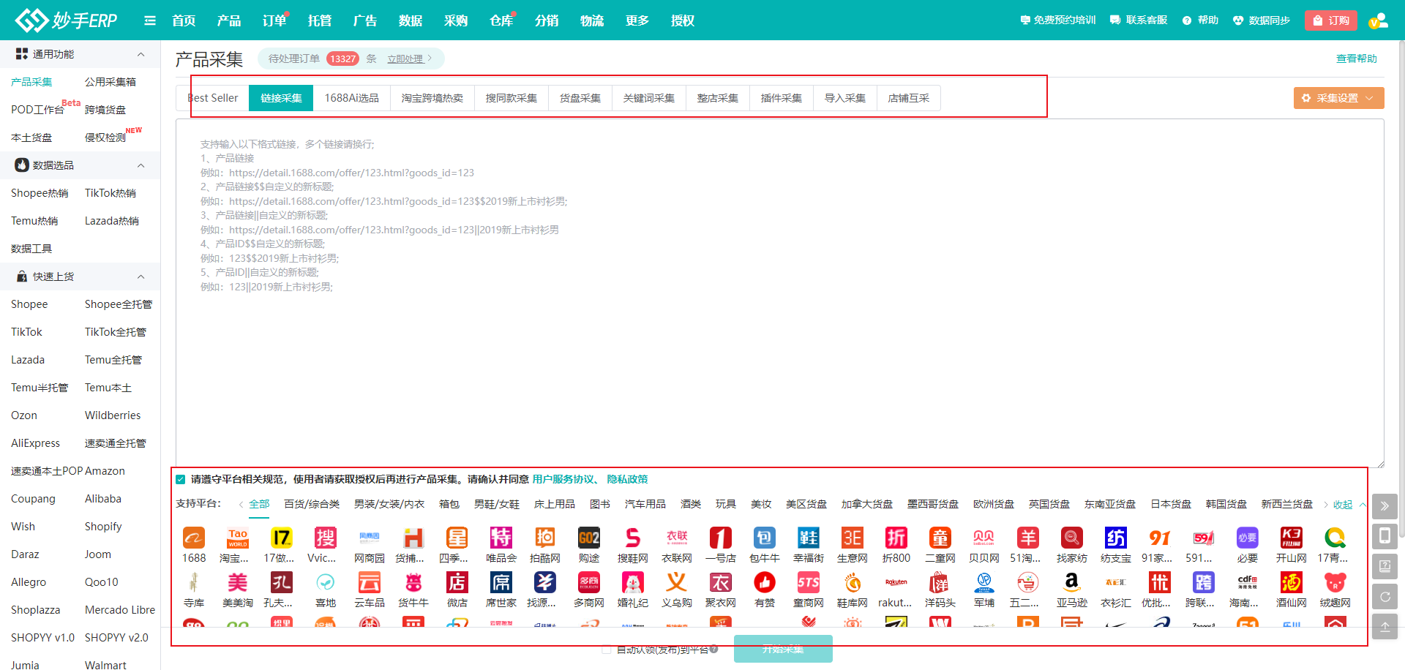This screenshot has width=1405, height=670.
Task: Filter platforms by 日本货盘 category
Action: (x=1171, y=505)
